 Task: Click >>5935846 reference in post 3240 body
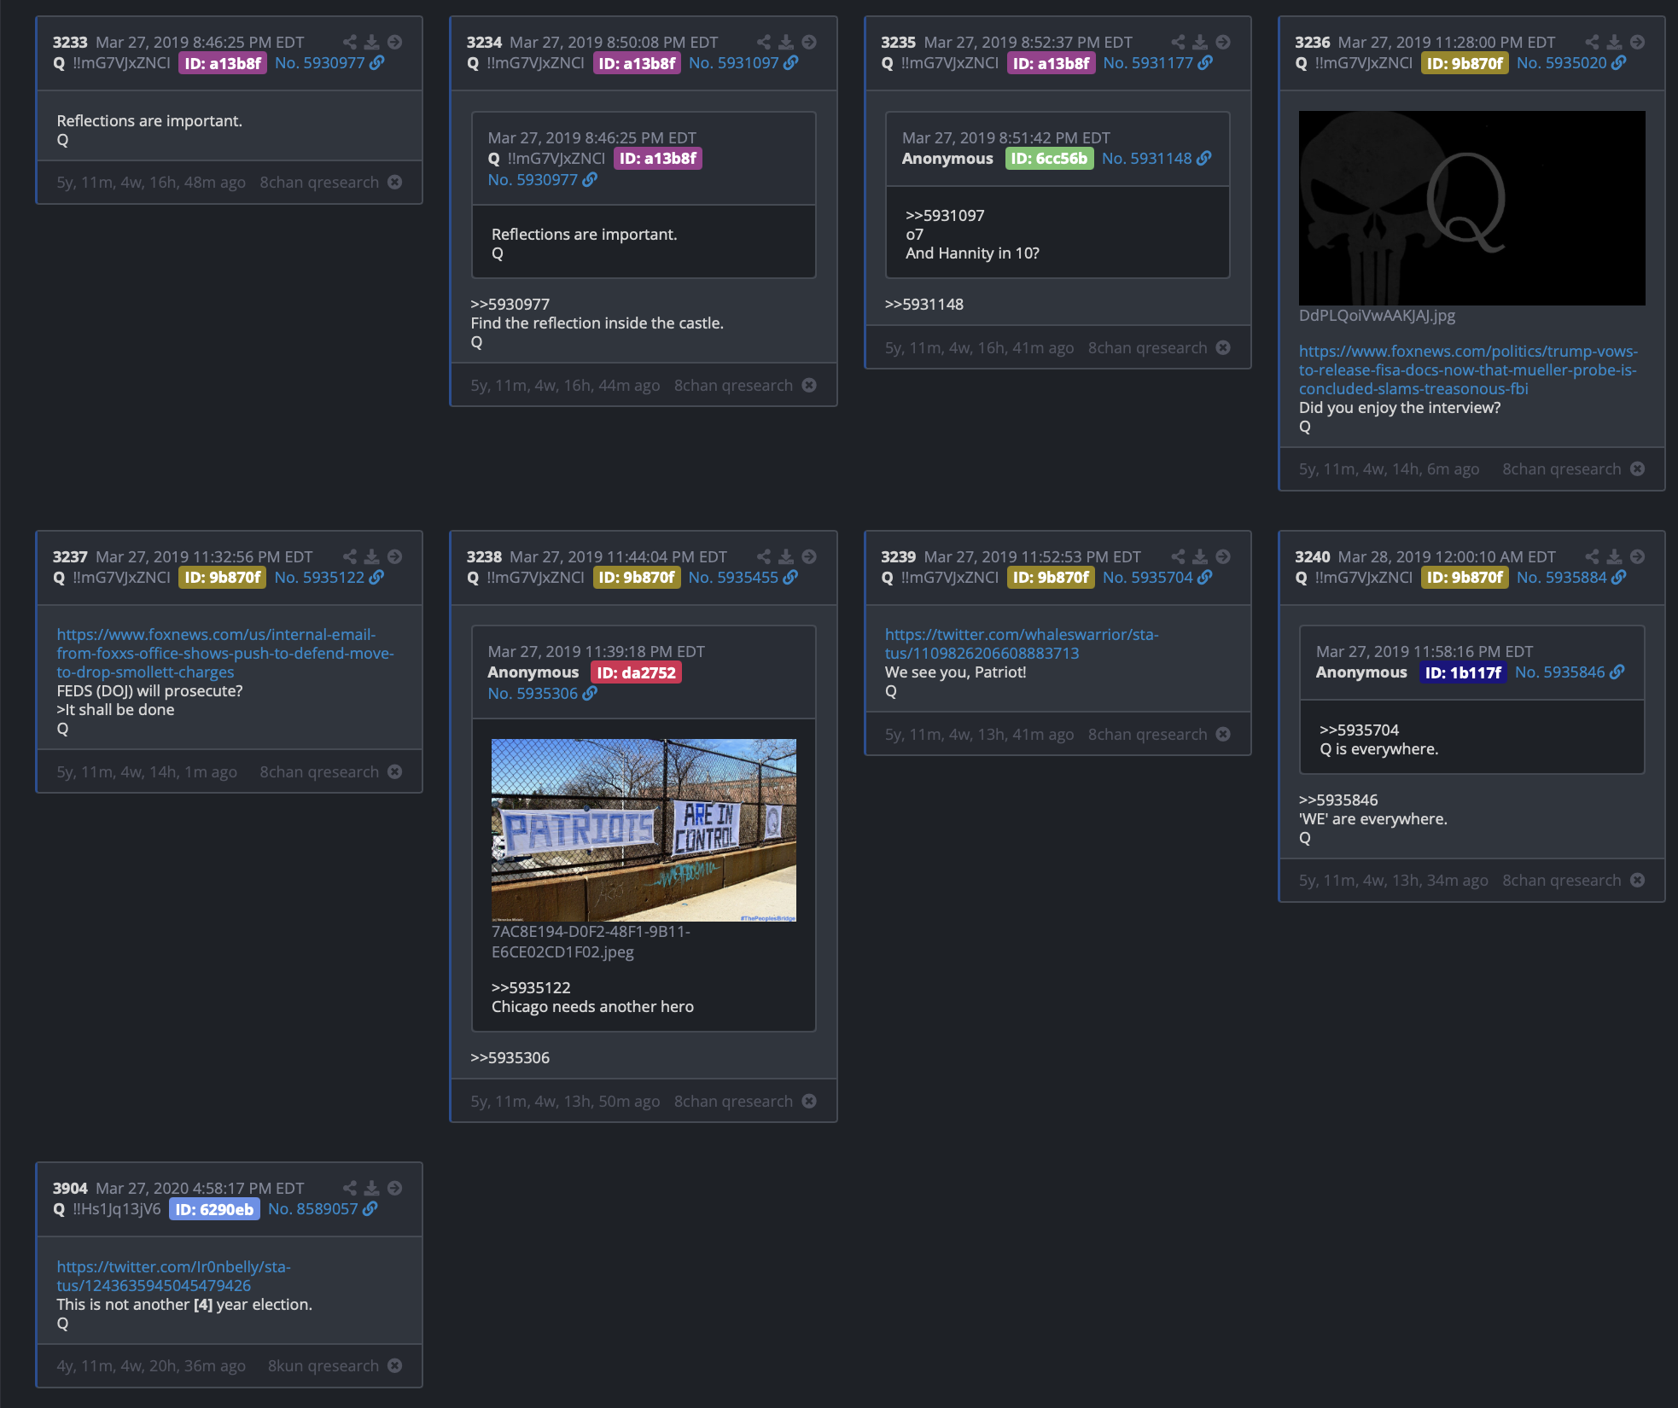click(x=1338, y=800)
